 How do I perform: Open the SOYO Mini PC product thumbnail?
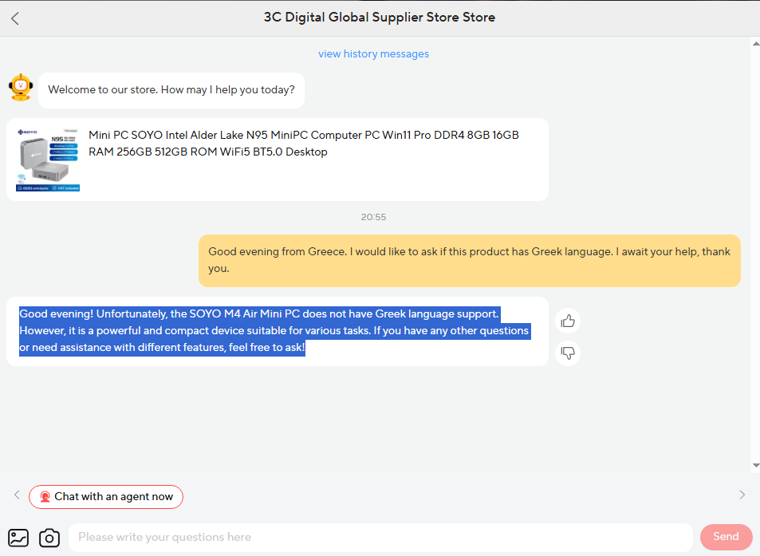(48, 160)
